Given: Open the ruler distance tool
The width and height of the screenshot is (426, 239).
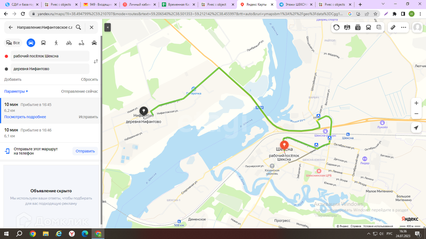Looking at the screenshot, I should coord(393,27).
